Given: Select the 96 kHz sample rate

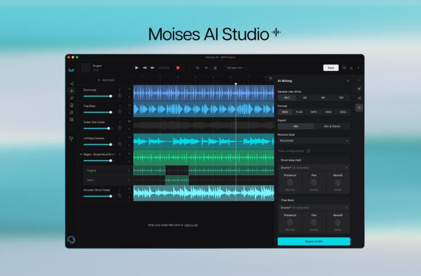Looking at the screenshot, I should 323,98.
